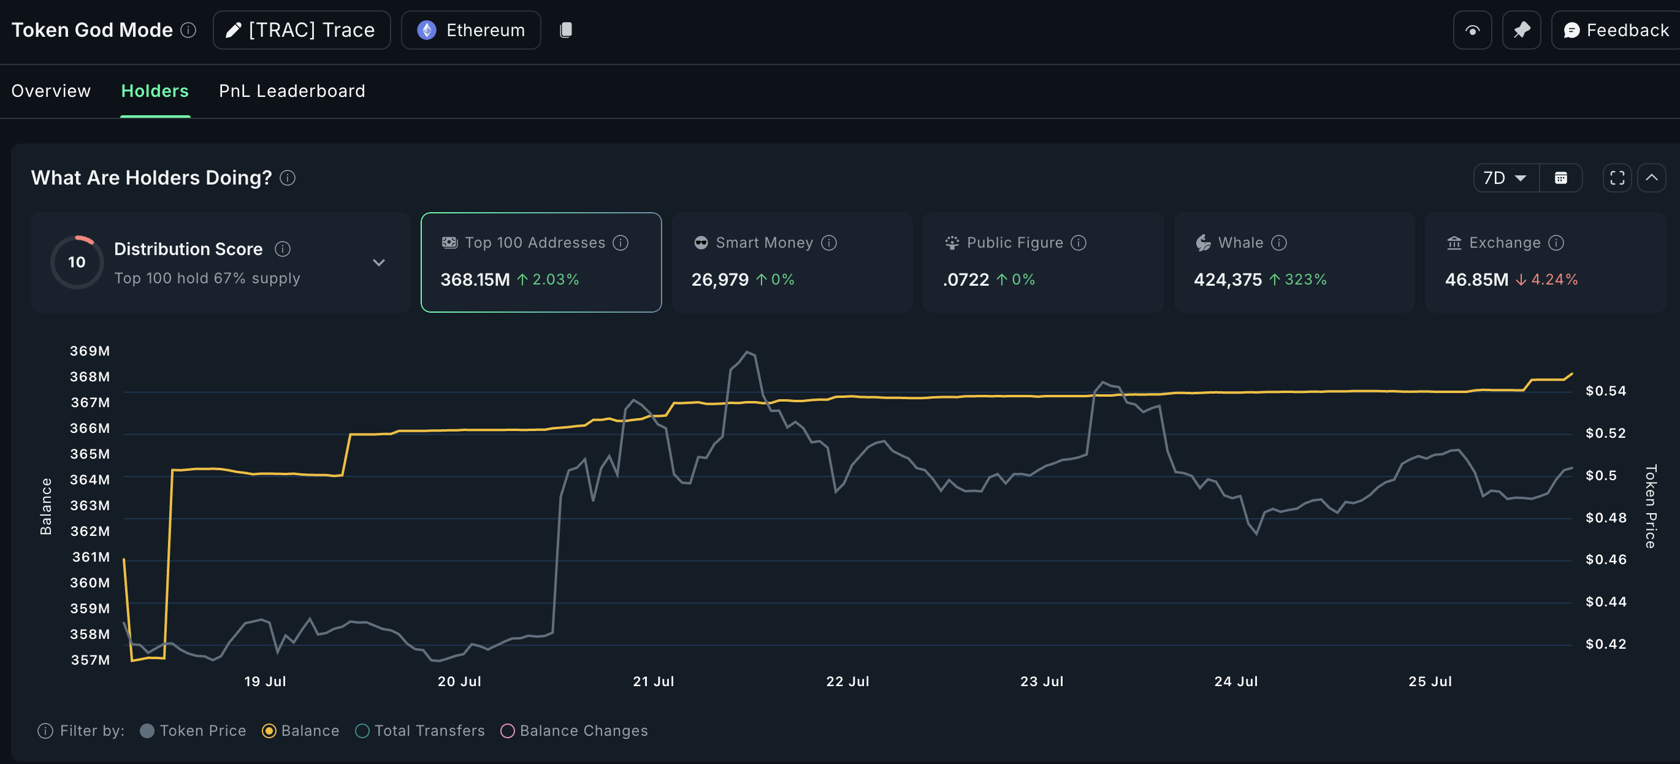This screenshot has width=1680, height=764.
Task: Click the eye watch icon in header
Action: 1472,30
